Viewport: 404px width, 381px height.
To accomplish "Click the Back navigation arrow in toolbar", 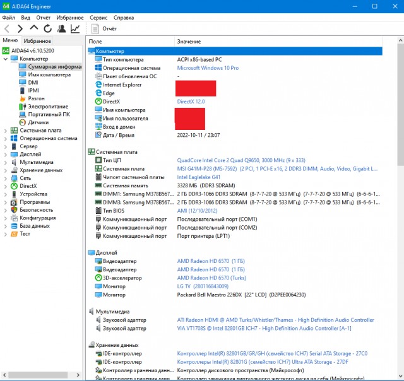I will pos(7,28).
